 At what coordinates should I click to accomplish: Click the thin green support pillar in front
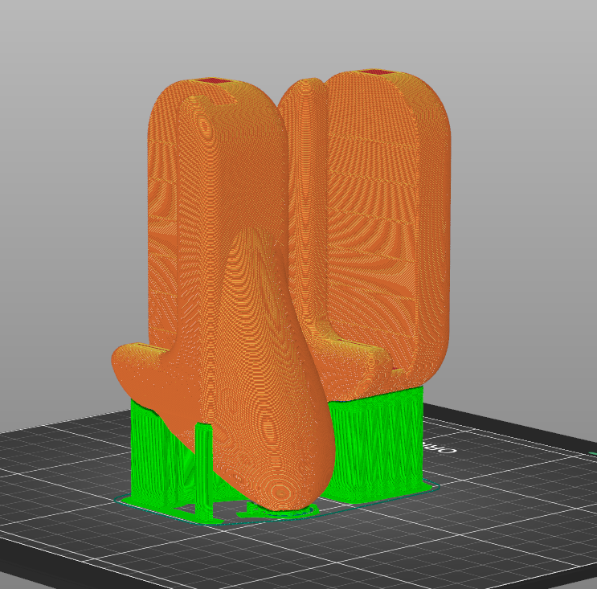[x=204, y=472]
